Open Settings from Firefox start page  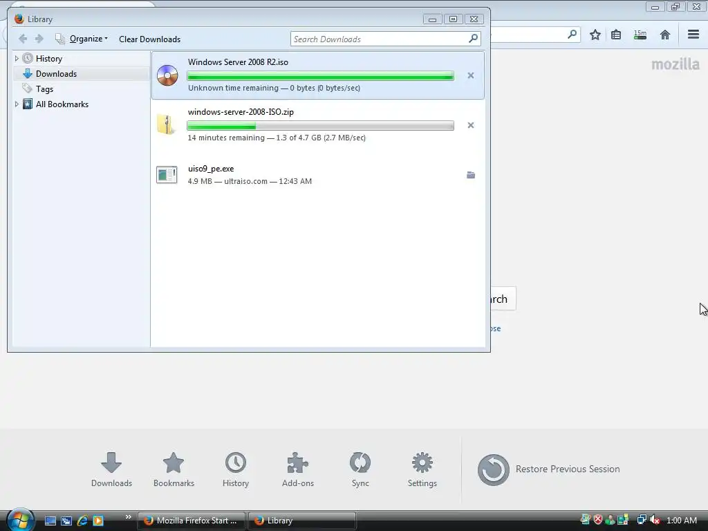[x=422, y=469]
